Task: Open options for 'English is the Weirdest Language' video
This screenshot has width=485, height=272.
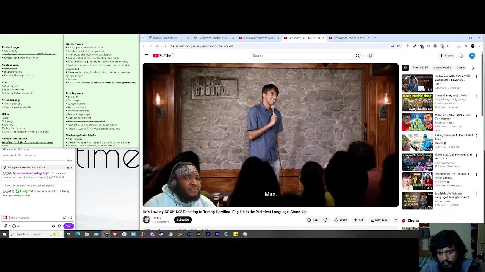Action: pos(476,194)
